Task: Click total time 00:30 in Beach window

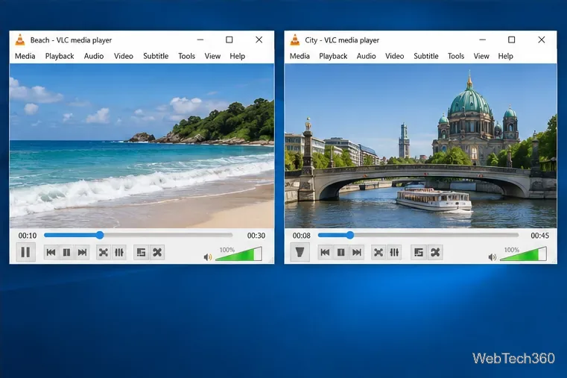Action: [x=256, y=236]
